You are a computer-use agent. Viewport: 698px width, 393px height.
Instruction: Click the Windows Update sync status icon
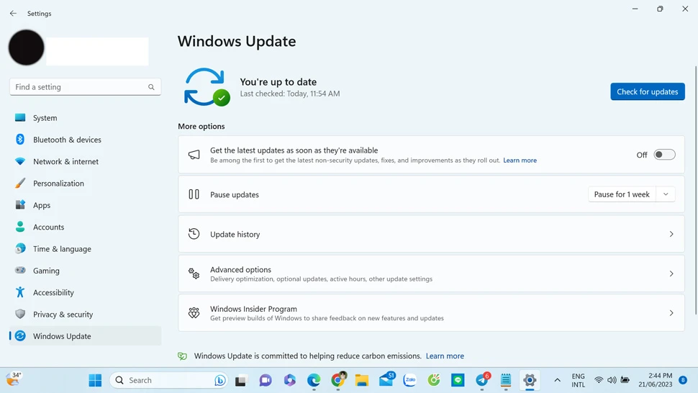tap(206, 87)
